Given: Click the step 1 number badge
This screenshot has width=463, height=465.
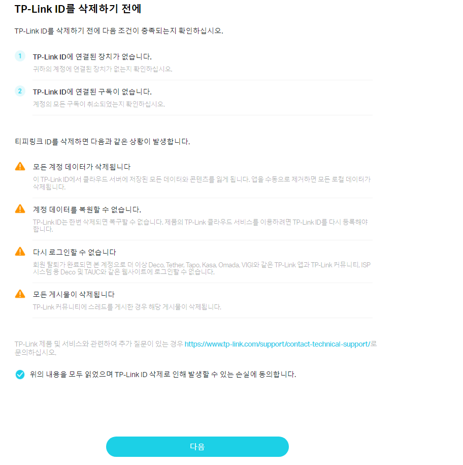Looking at the screenshot, I should tap(20, 56).
